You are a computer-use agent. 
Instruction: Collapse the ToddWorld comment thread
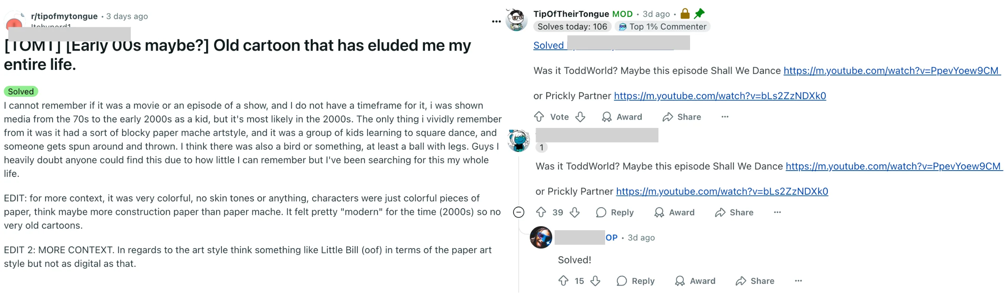pos(519,212)
